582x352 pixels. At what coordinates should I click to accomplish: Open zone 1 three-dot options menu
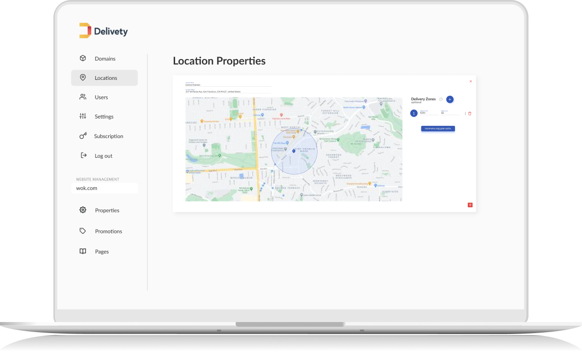[x=465, y=113]
